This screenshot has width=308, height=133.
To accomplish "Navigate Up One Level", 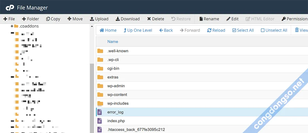I will pyautogui.click(x=138, y=30).
